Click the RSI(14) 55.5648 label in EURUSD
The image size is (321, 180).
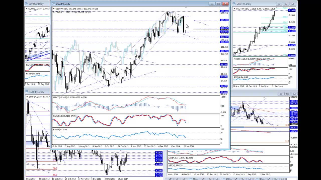[33, 74]
